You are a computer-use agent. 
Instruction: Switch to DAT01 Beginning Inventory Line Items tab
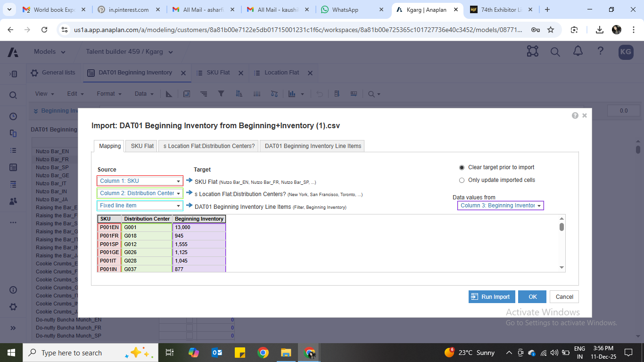click(313, 146)
